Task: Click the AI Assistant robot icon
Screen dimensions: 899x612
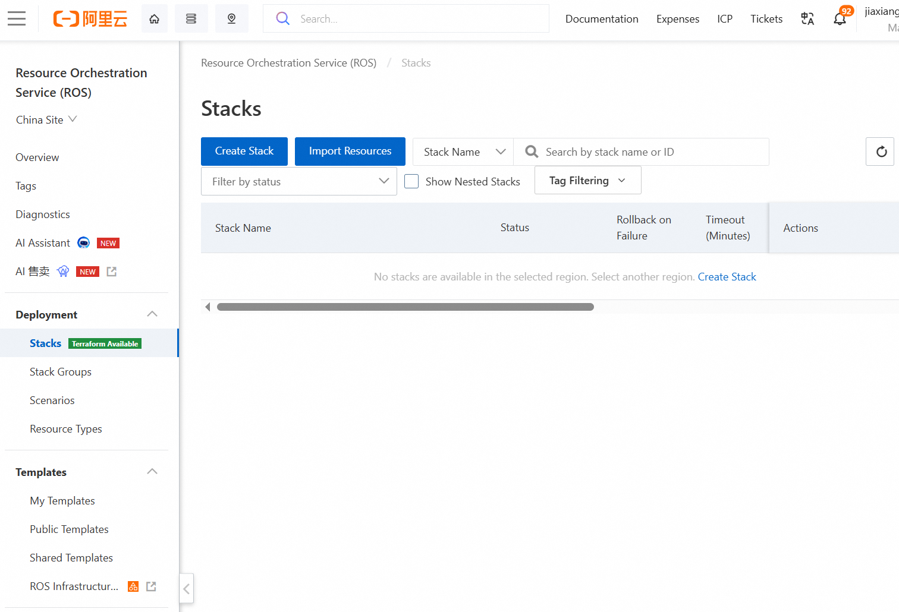Action: point(84,242)
